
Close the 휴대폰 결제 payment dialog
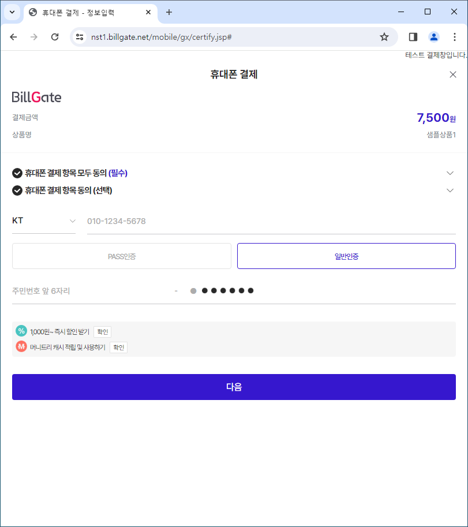tap(452, 74)
